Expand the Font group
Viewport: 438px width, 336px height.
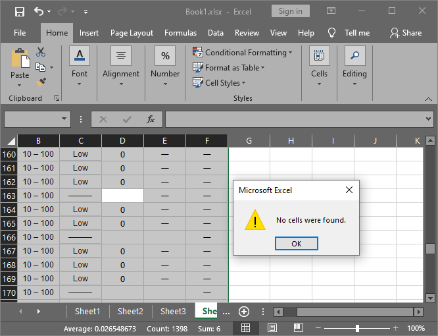tap(80, 66)
